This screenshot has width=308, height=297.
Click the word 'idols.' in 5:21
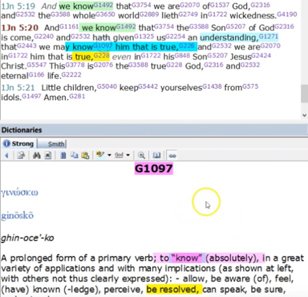12,97
